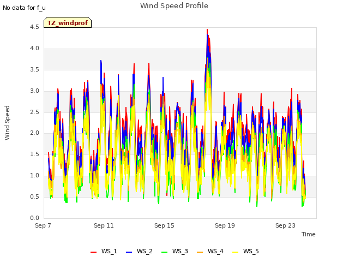This screenshot has height=262, width=349.
Task: Toggle WS_4 series in legend
Action: pos(210,252)
